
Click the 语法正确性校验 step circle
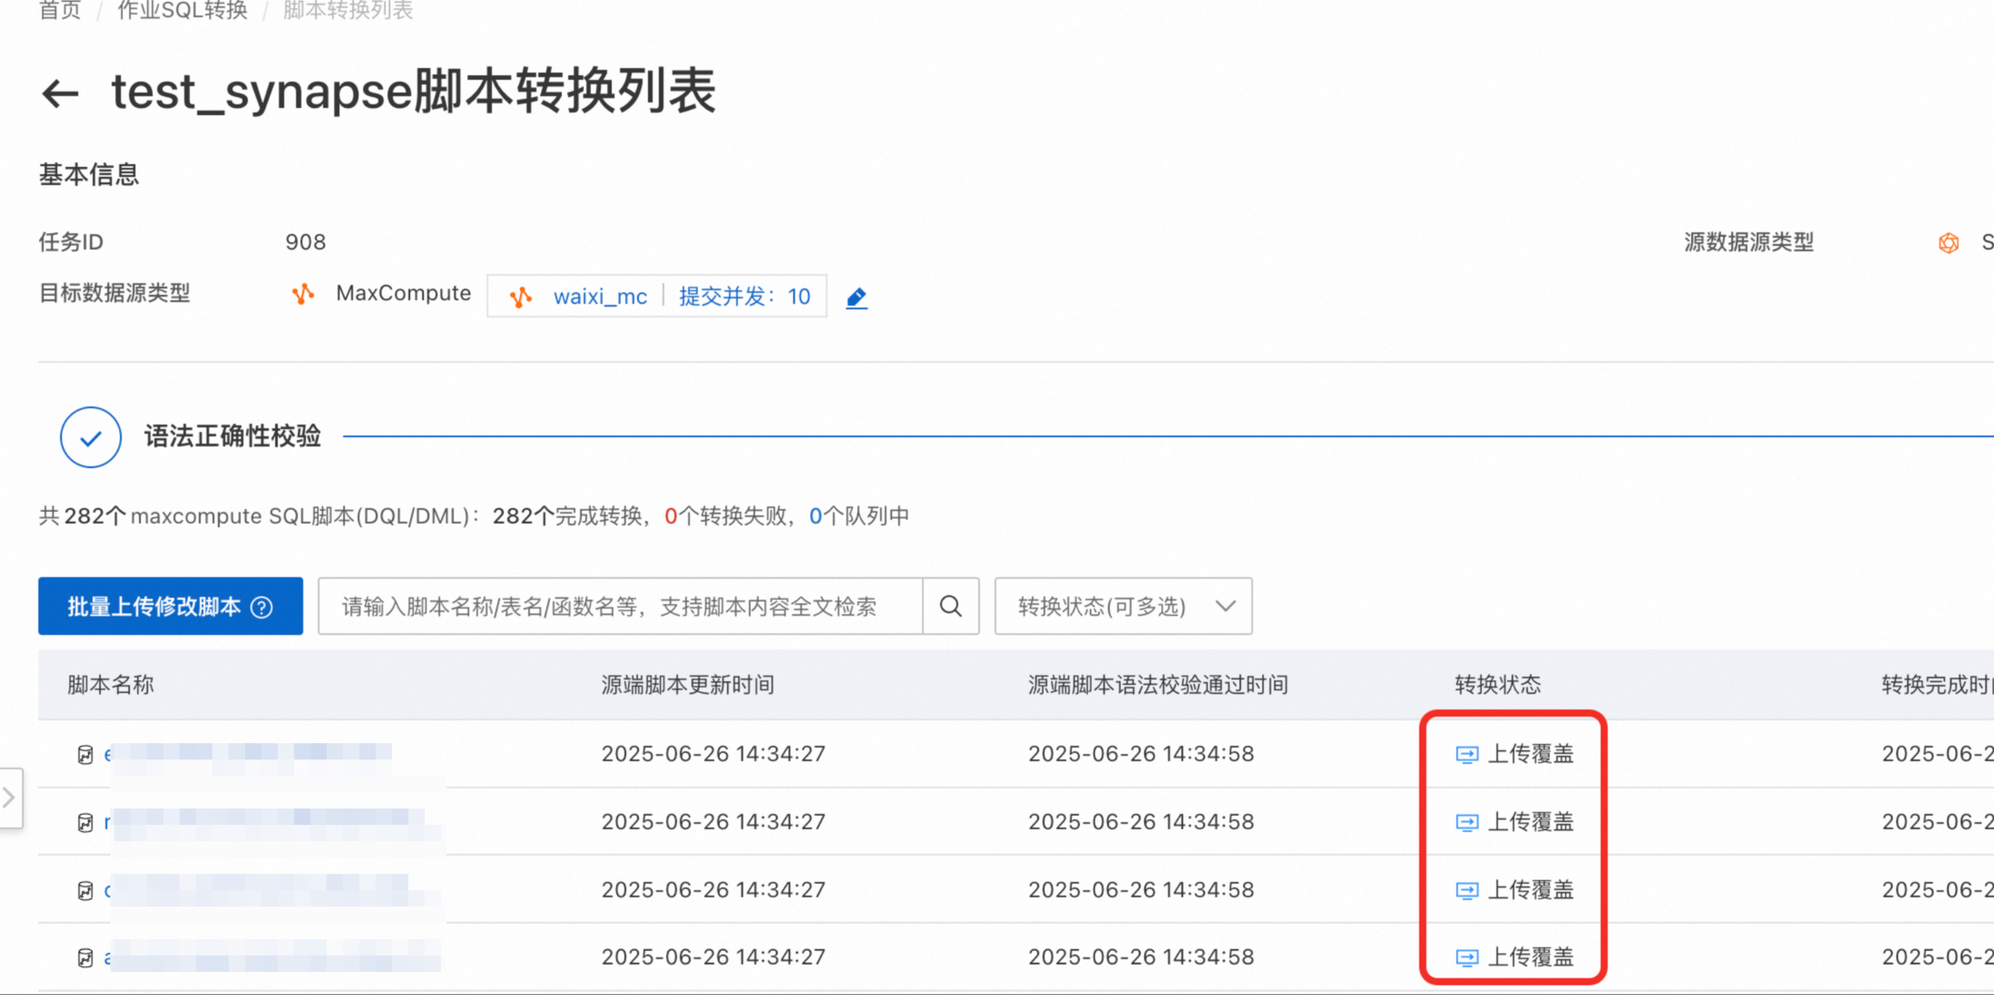(x=91, y=438)
